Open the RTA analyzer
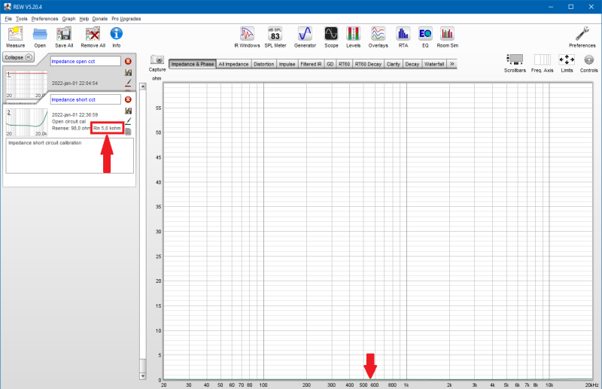602x389 pixels. (403, 38)
